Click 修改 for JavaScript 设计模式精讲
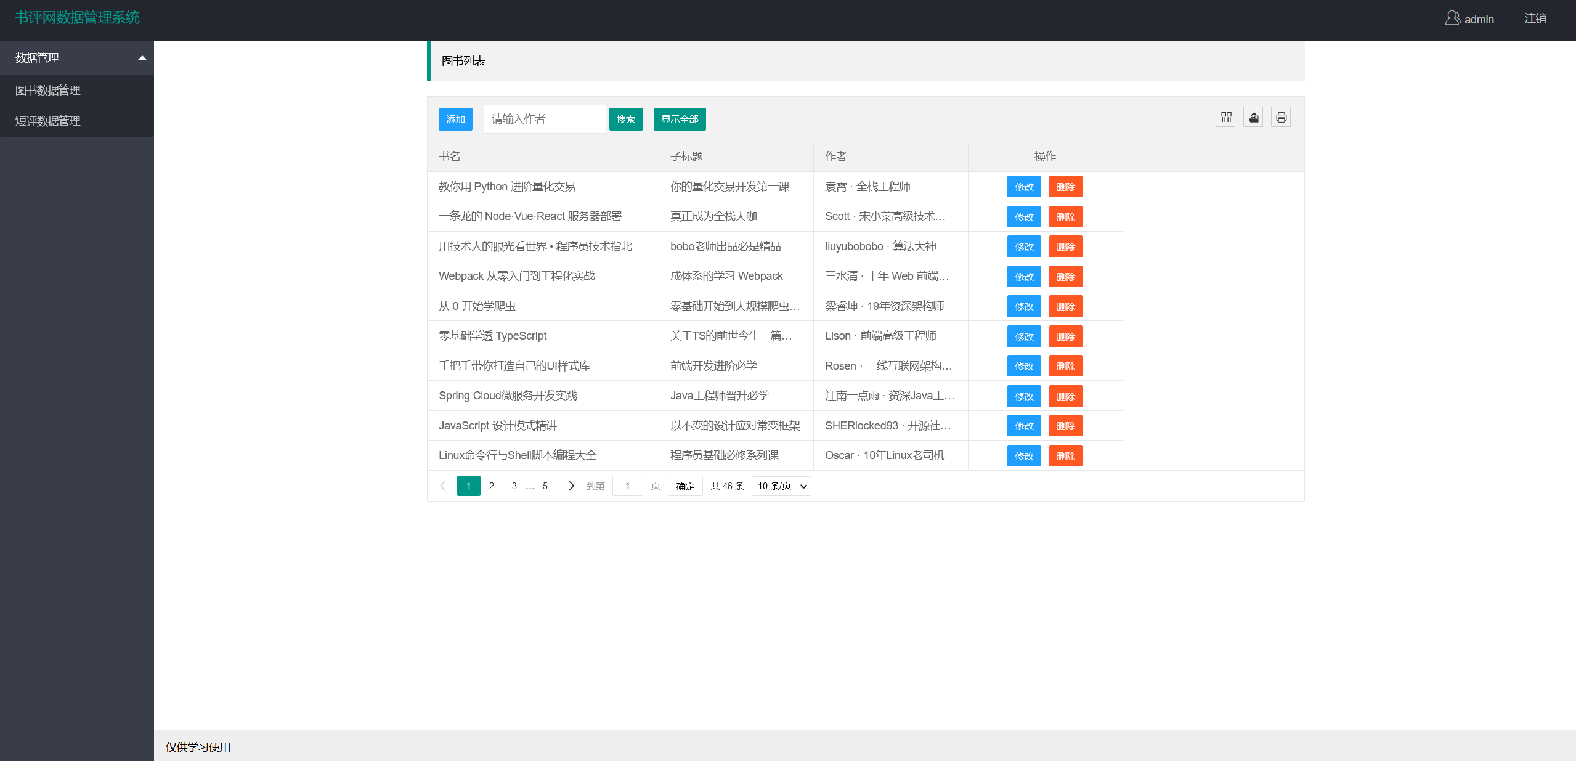This screenshot has width=1576, height=761. (x=1024, y=426)
